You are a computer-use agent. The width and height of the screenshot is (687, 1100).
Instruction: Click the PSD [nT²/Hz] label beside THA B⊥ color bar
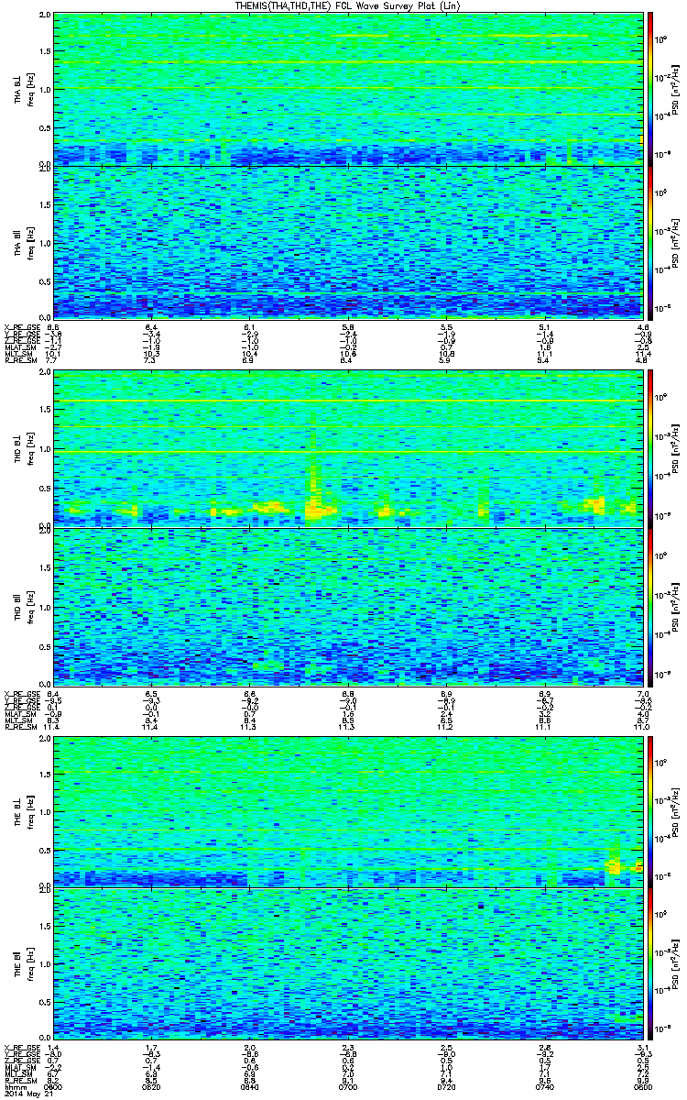coord(673,90)
